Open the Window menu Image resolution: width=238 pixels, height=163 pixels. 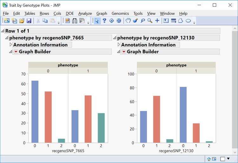tap(167, 14)
